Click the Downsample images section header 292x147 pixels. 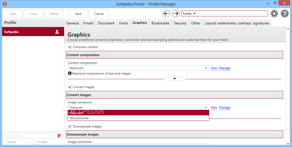pos(175,134)
